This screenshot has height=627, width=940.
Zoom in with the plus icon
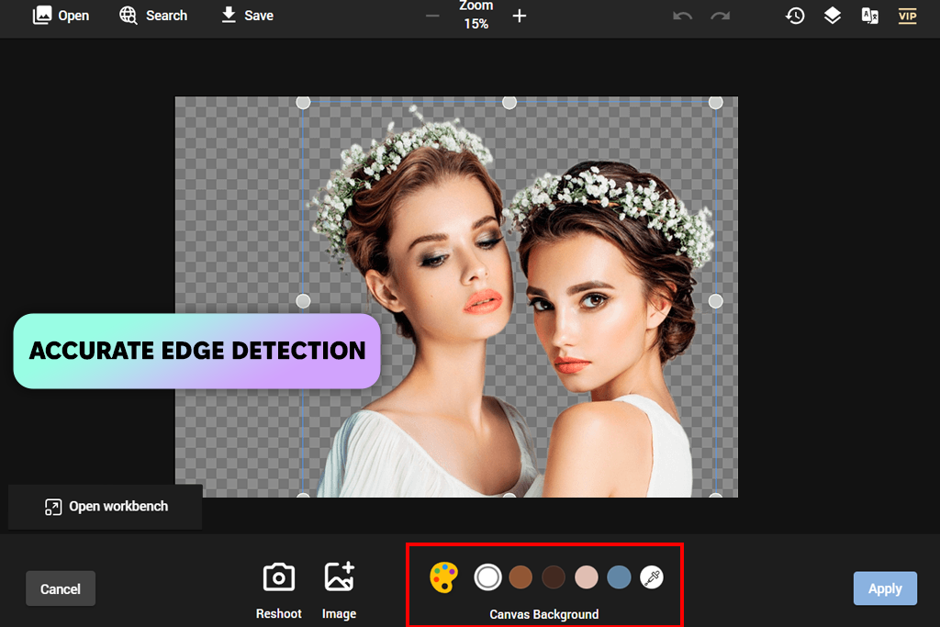point(520,17)
